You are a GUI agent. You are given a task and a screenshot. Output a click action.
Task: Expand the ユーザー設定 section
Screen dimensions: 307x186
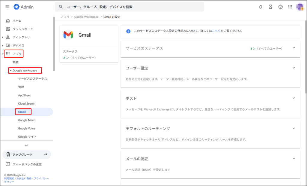pos(294,68)
